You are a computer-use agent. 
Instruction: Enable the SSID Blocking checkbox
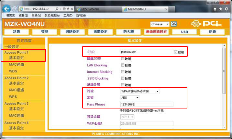click(x=123, y=78)
